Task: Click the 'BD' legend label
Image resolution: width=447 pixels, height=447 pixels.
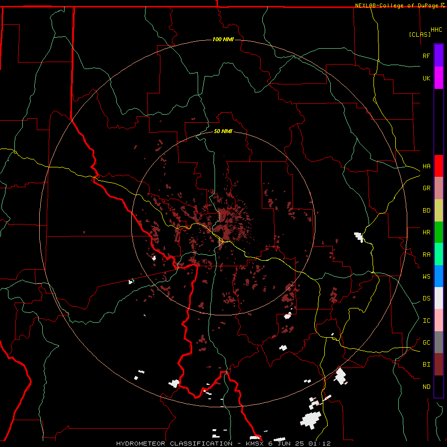Action: 426,211
